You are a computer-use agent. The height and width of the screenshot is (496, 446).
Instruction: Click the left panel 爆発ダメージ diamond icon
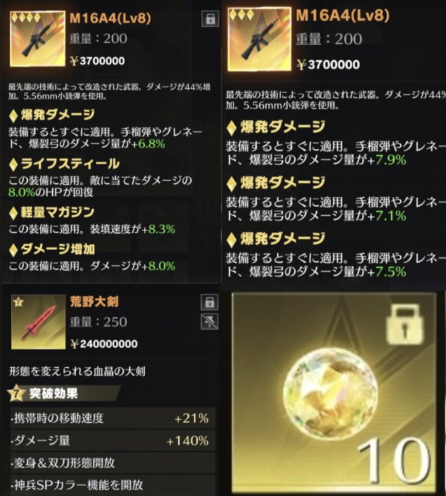pos(13,115)
